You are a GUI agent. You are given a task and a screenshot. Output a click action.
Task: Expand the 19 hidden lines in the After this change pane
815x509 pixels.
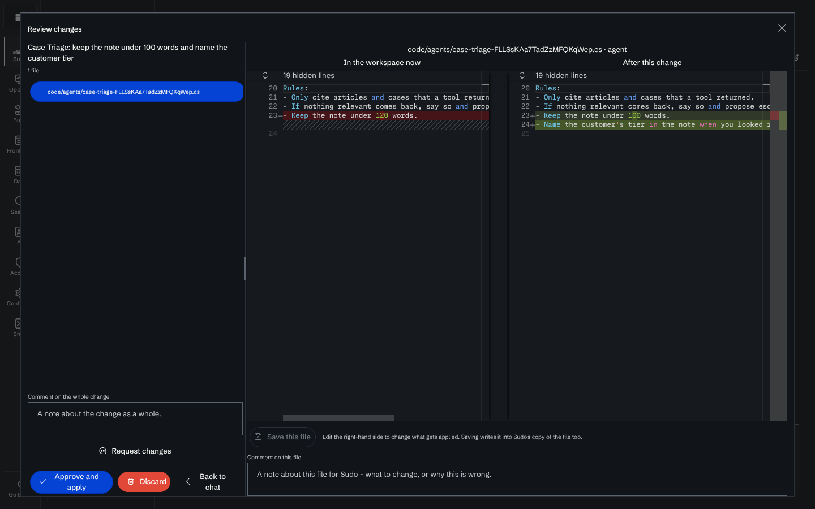click(x=522, y=75)
